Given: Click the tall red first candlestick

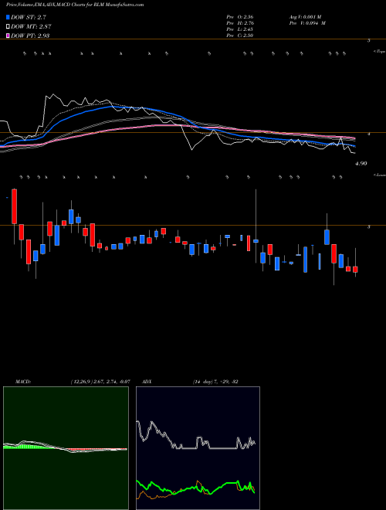Looking at the screenshot, I should click(15, 206).
